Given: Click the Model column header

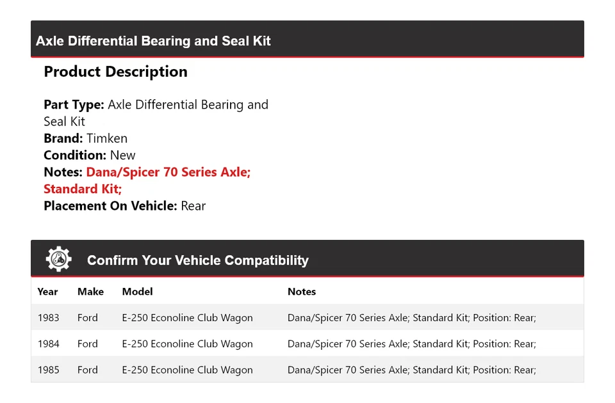Looking at the screenshot, I should [137, 292].
